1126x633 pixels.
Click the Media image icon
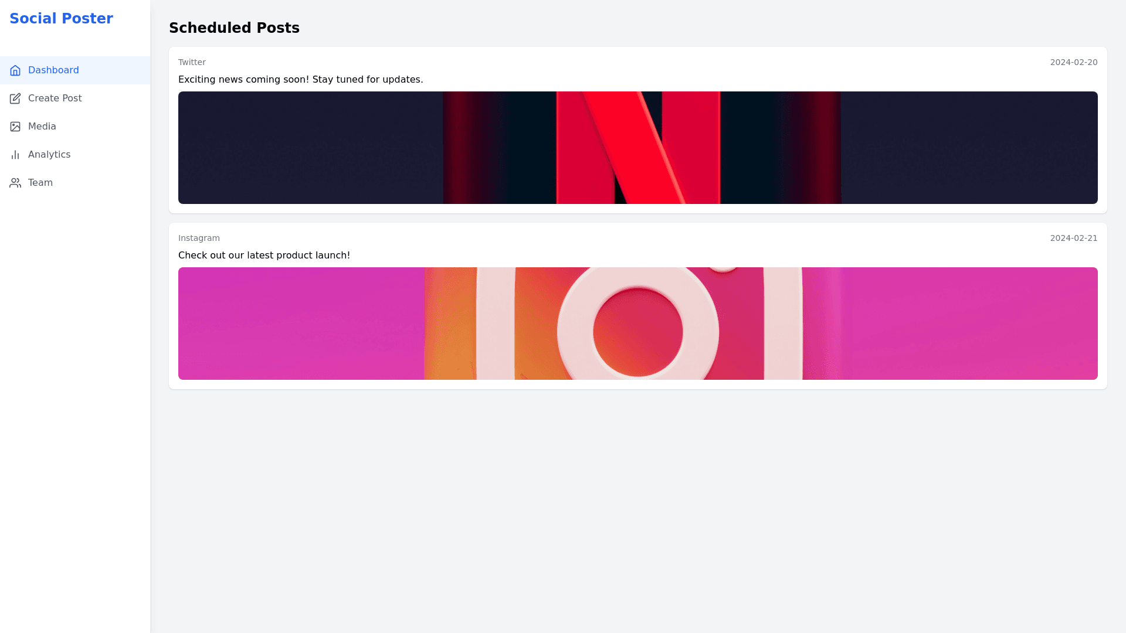pos(15,127)
